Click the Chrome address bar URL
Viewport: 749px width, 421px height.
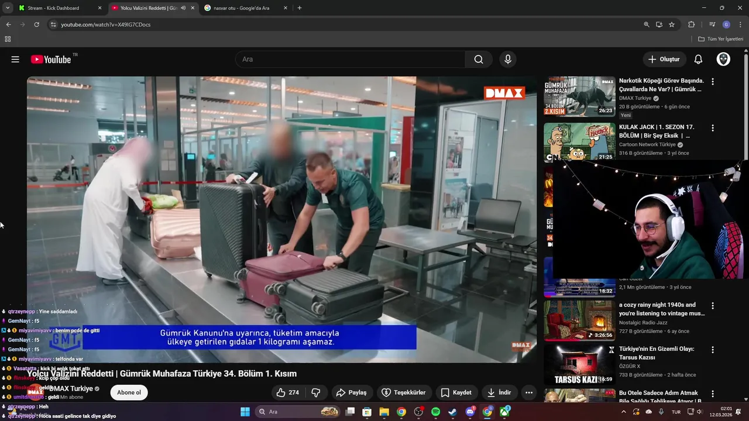[106, 25]
